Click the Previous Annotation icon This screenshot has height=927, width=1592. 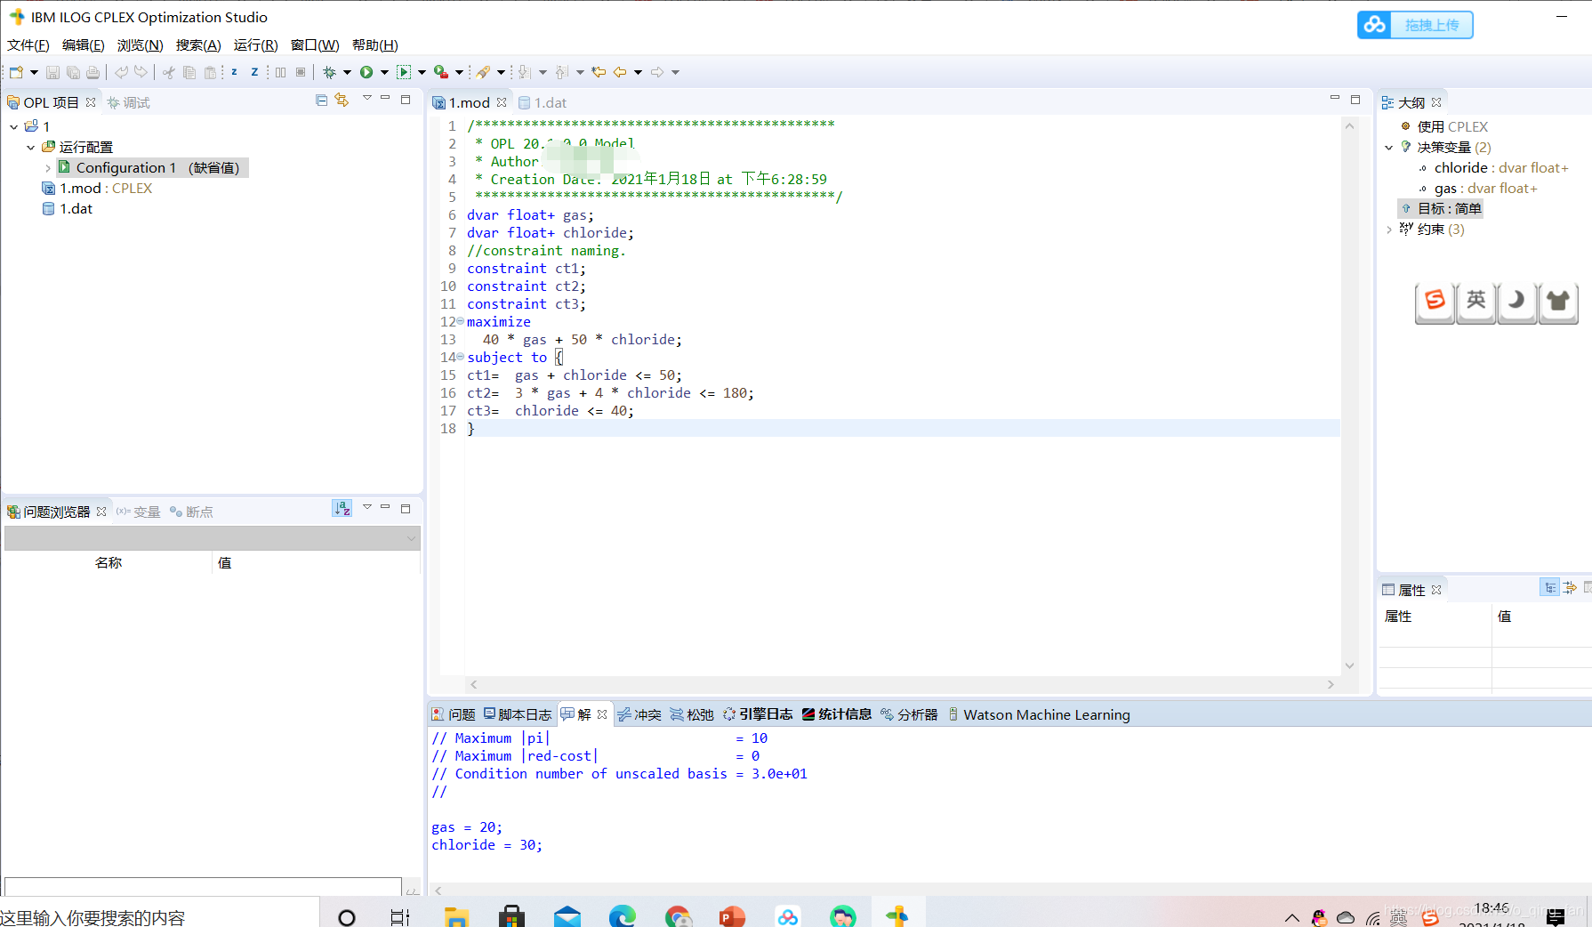[561, 72]
